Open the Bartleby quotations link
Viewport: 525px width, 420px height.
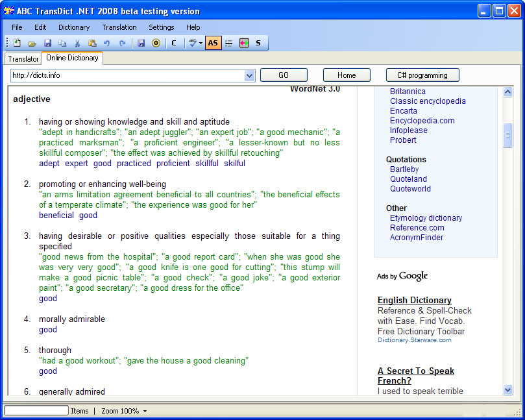pyautogui.click(x=404, y=169)
